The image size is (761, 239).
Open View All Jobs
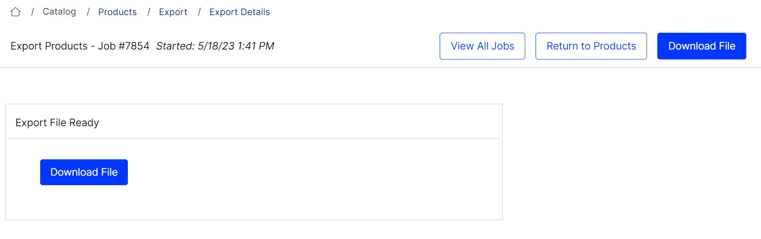coord(482,46)
